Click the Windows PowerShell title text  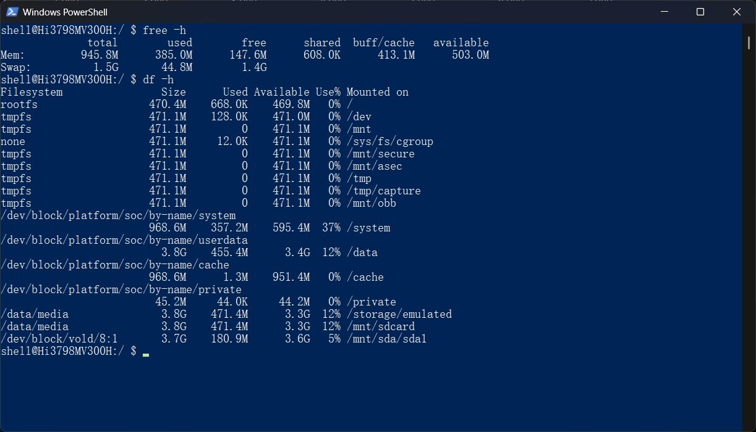[65, 12]
